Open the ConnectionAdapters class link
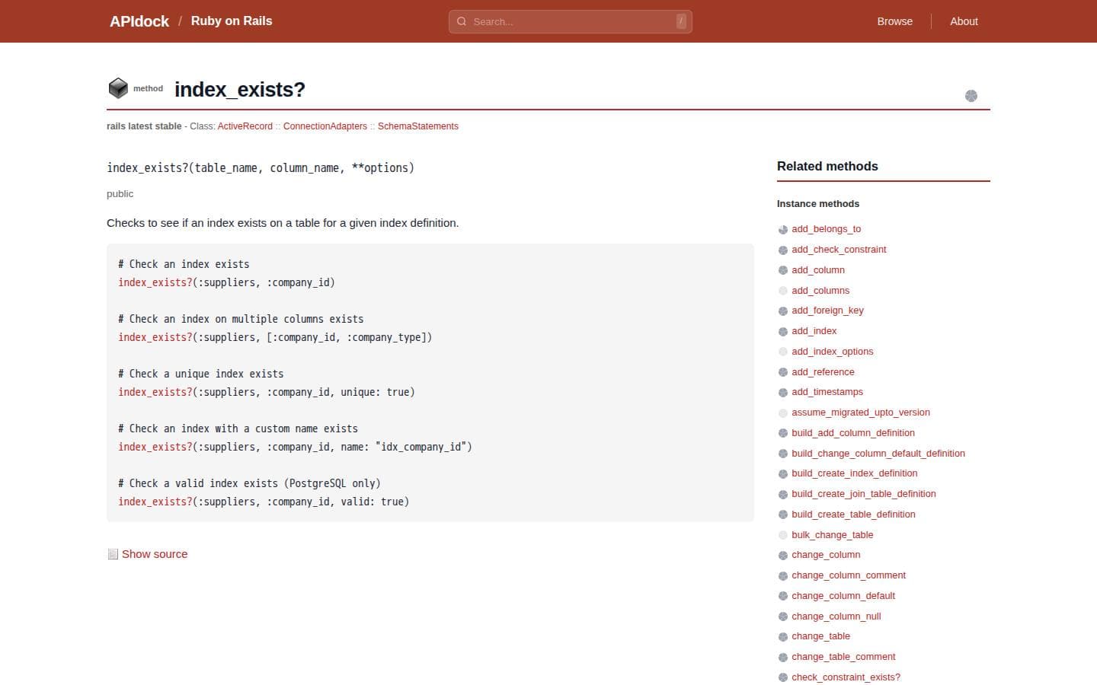Viewport: 1097px width, 685px height. coord(325,126)
